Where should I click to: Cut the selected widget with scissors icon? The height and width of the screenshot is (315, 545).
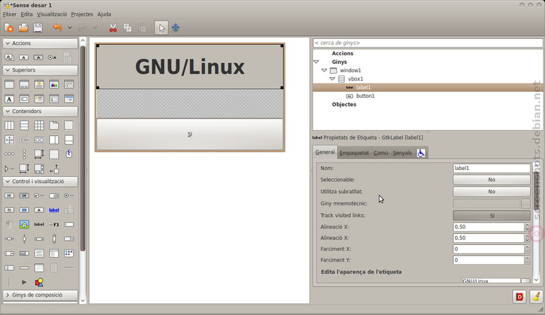coord(113,28)
